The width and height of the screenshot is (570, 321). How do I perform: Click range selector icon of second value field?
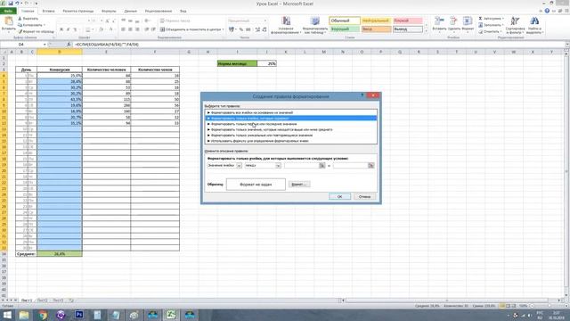(x=370, y=166)
